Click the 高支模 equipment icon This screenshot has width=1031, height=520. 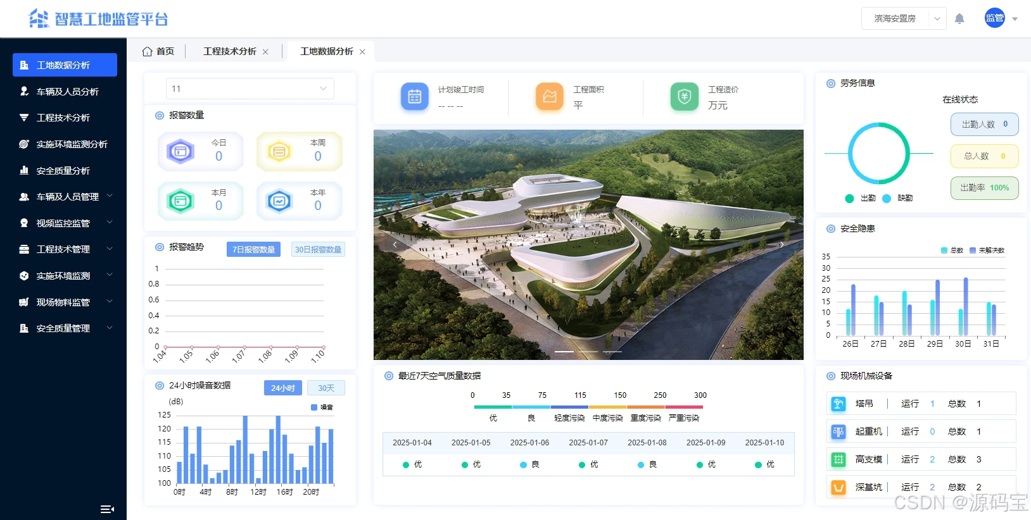tap(838, 459)
